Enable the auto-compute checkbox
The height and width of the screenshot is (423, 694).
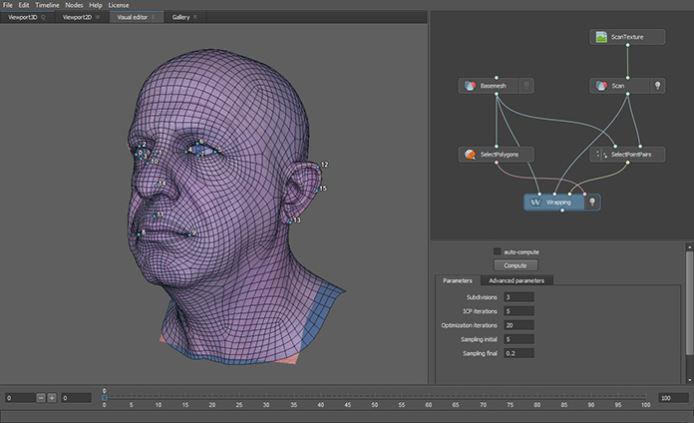click(497, 251)
